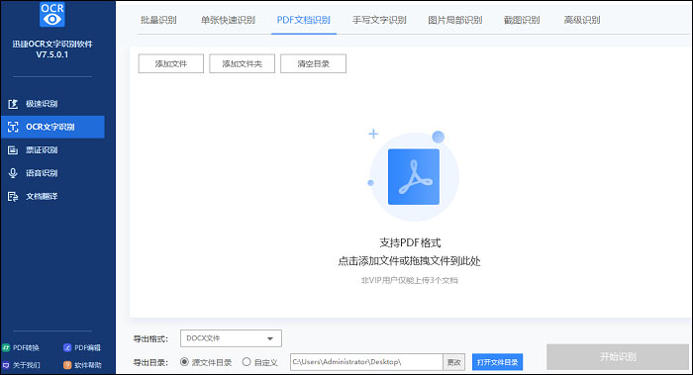Open the 图片局部识别 tab
This screenshot has width=693, height=375.
454,20
